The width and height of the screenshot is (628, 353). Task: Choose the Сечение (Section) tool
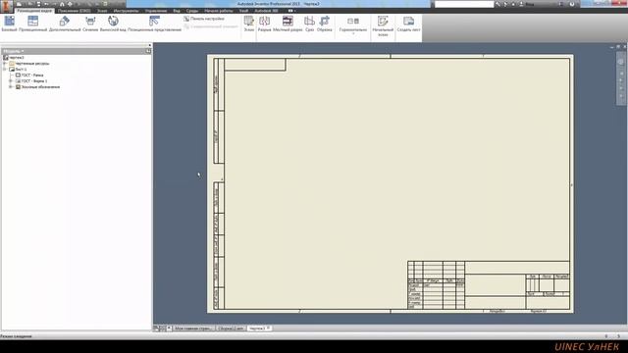[90, 24]
